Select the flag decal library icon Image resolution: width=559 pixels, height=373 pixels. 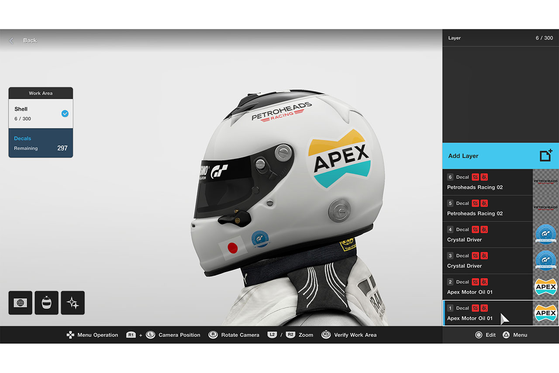pyautogui.click(x=20, y=302)
